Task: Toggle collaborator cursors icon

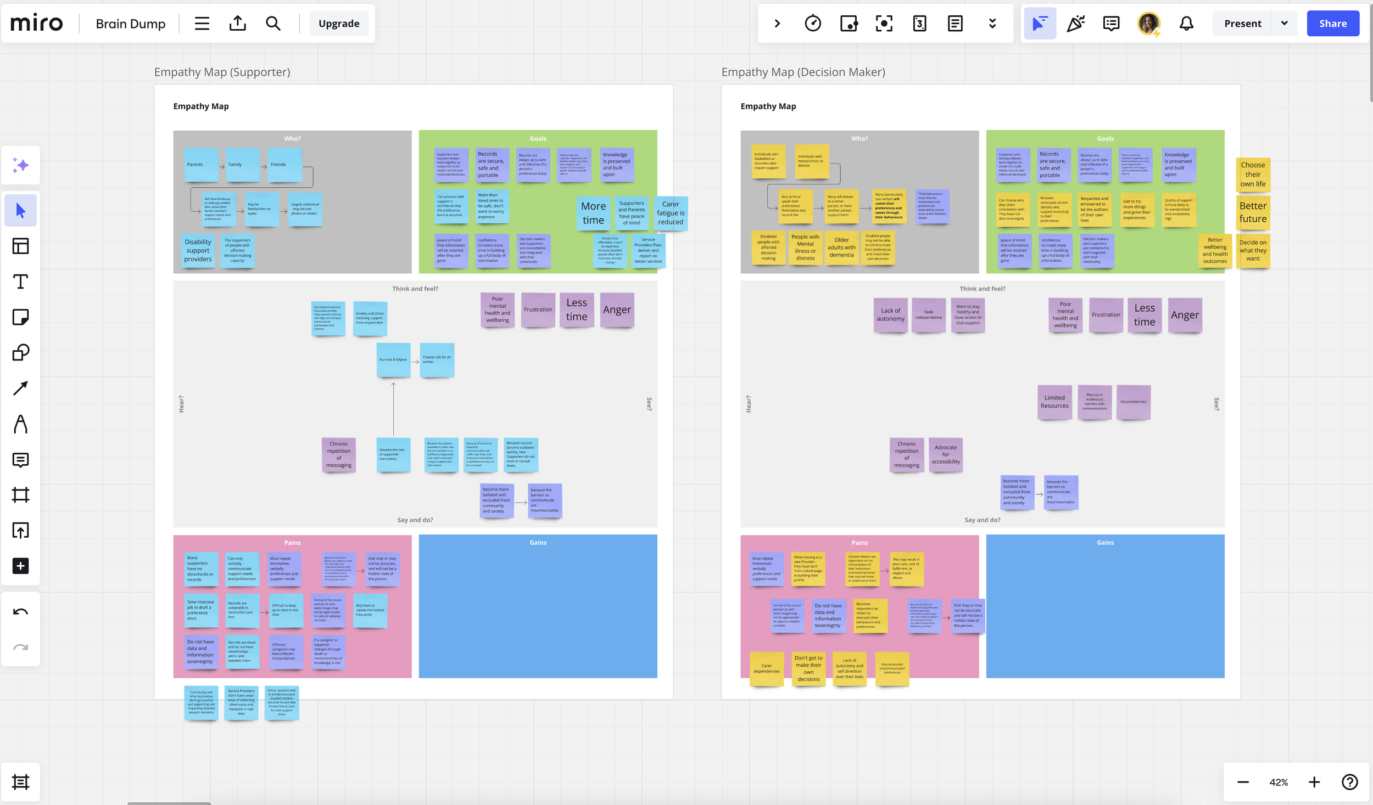Action: (x=1040, y=24)
